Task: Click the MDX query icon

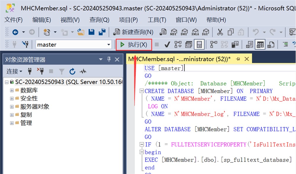Action: pyautogui.click(x=174, y=32)
